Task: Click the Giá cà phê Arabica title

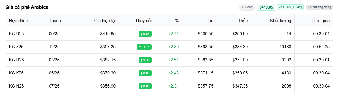Action: tap(27, 7)
